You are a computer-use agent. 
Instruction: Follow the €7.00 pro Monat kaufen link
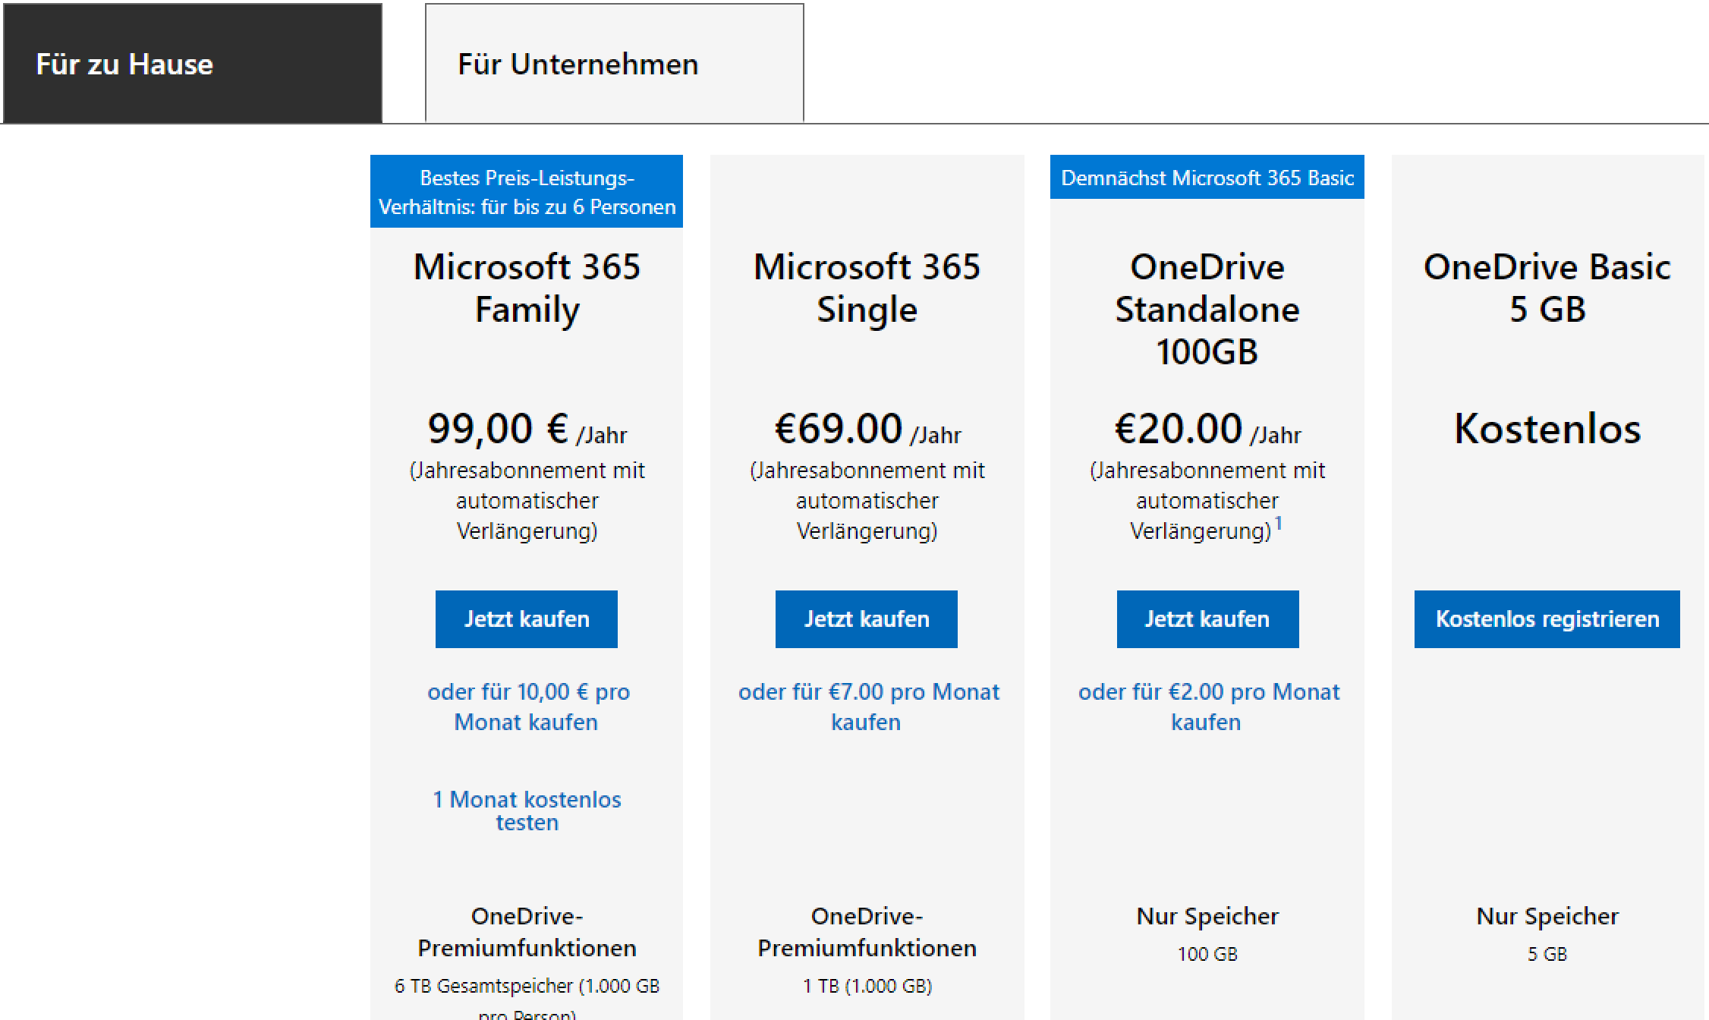867,707
